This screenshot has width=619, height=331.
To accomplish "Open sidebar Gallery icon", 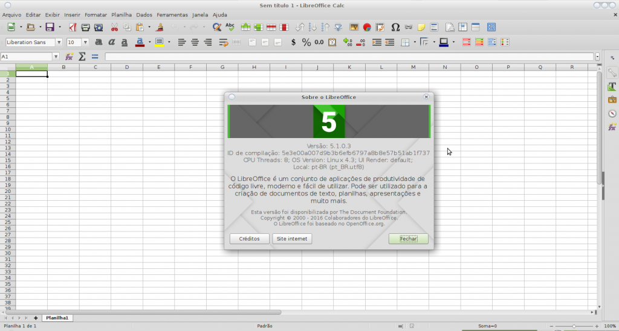I will [612, 99].
